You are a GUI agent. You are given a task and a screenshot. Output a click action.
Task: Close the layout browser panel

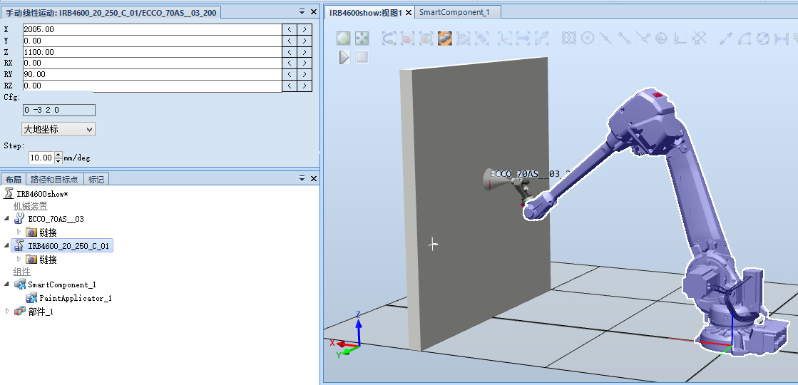coord(314,178)
